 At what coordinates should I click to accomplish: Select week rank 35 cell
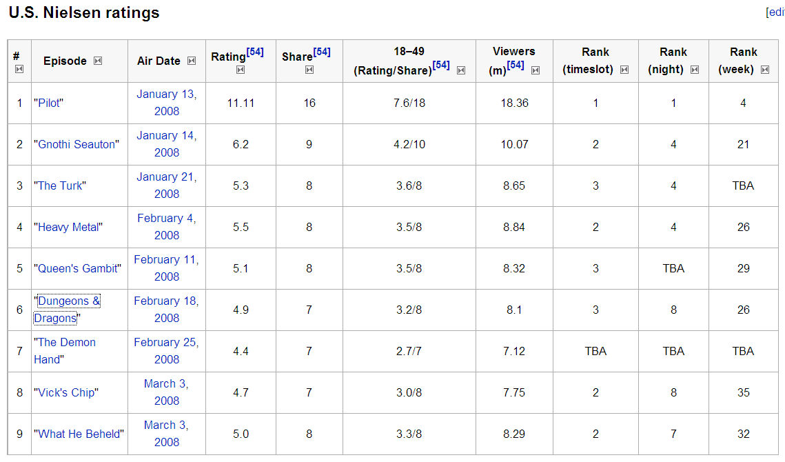[x=744, y=393]
